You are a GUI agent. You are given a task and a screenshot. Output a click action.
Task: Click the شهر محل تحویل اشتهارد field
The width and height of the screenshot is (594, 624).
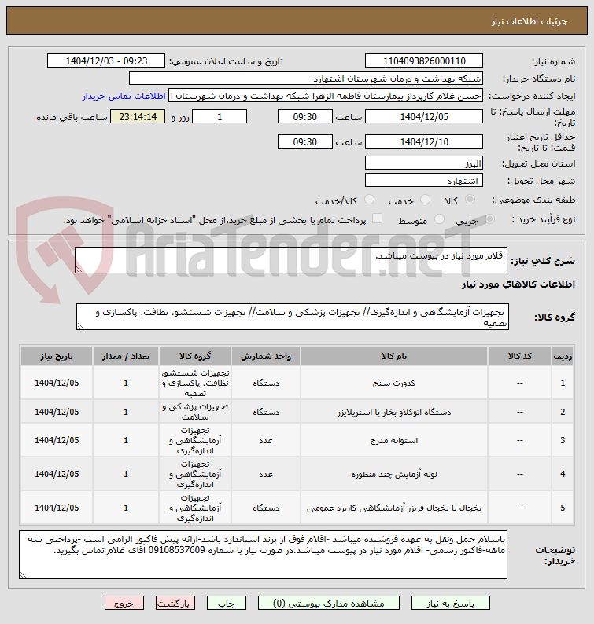[x=424, y=181]
